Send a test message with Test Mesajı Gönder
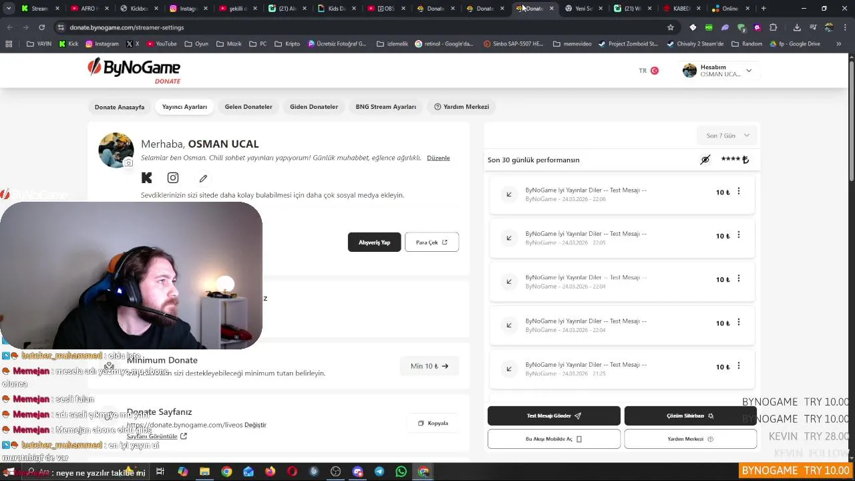 554,416
